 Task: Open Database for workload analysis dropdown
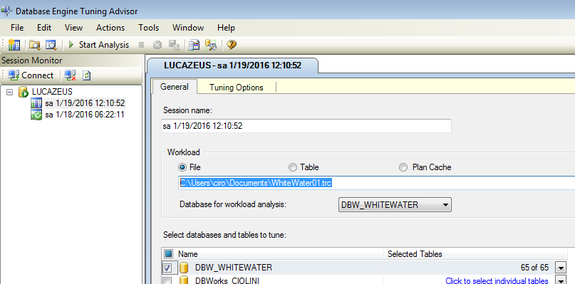click(x=394, y=204)
